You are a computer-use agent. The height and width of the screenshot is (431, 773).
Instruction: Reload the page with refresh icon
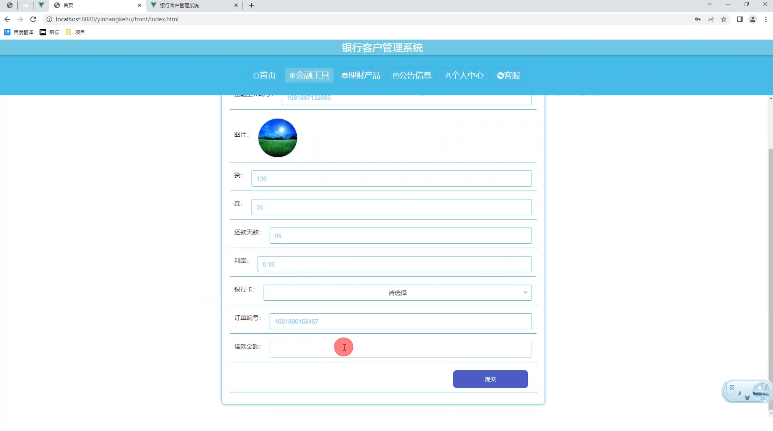coord(33,19)
